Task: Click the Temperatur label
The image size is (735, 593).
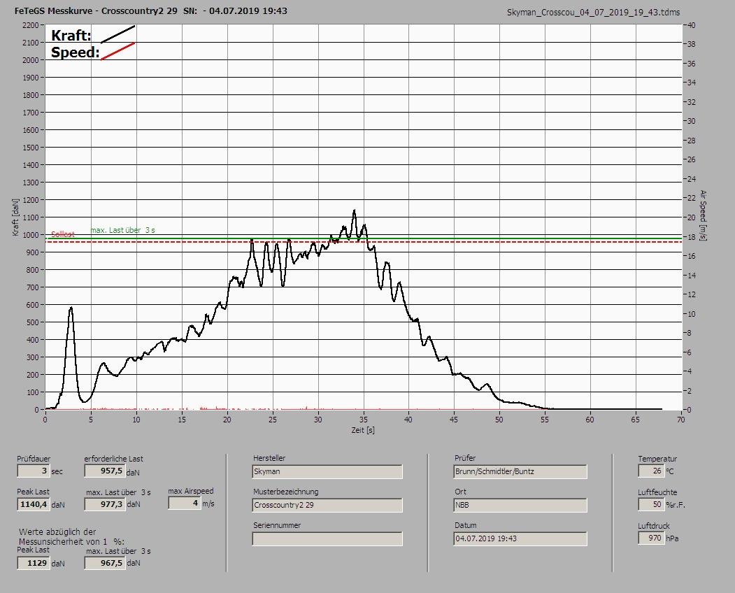Action: [x=657, y=459]
